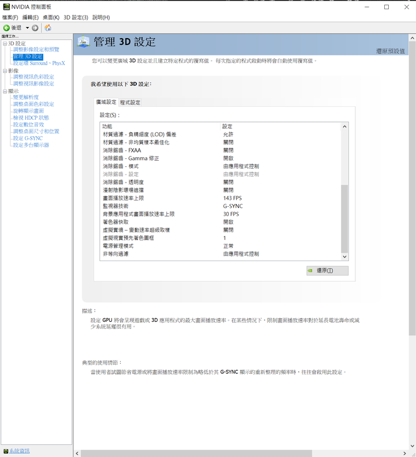
Task: Switch to the 程式設定 tab
Action: pyautogui.click(x=130, y=102)
